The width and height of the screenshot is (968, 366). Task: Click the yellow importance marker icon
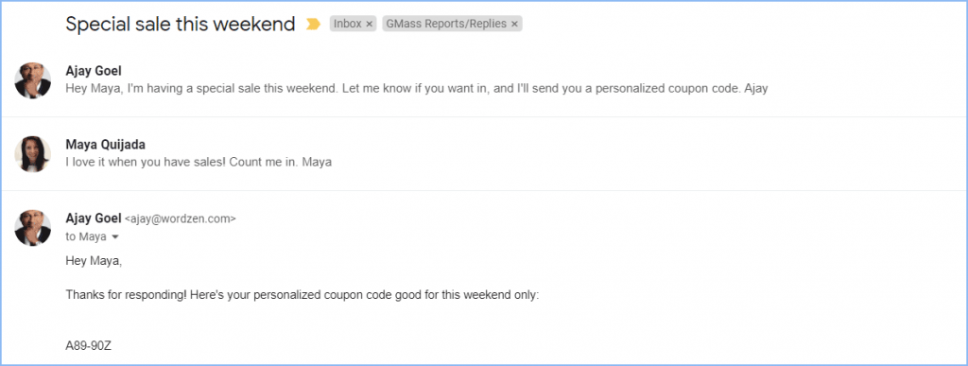click(x=314, y=24)
